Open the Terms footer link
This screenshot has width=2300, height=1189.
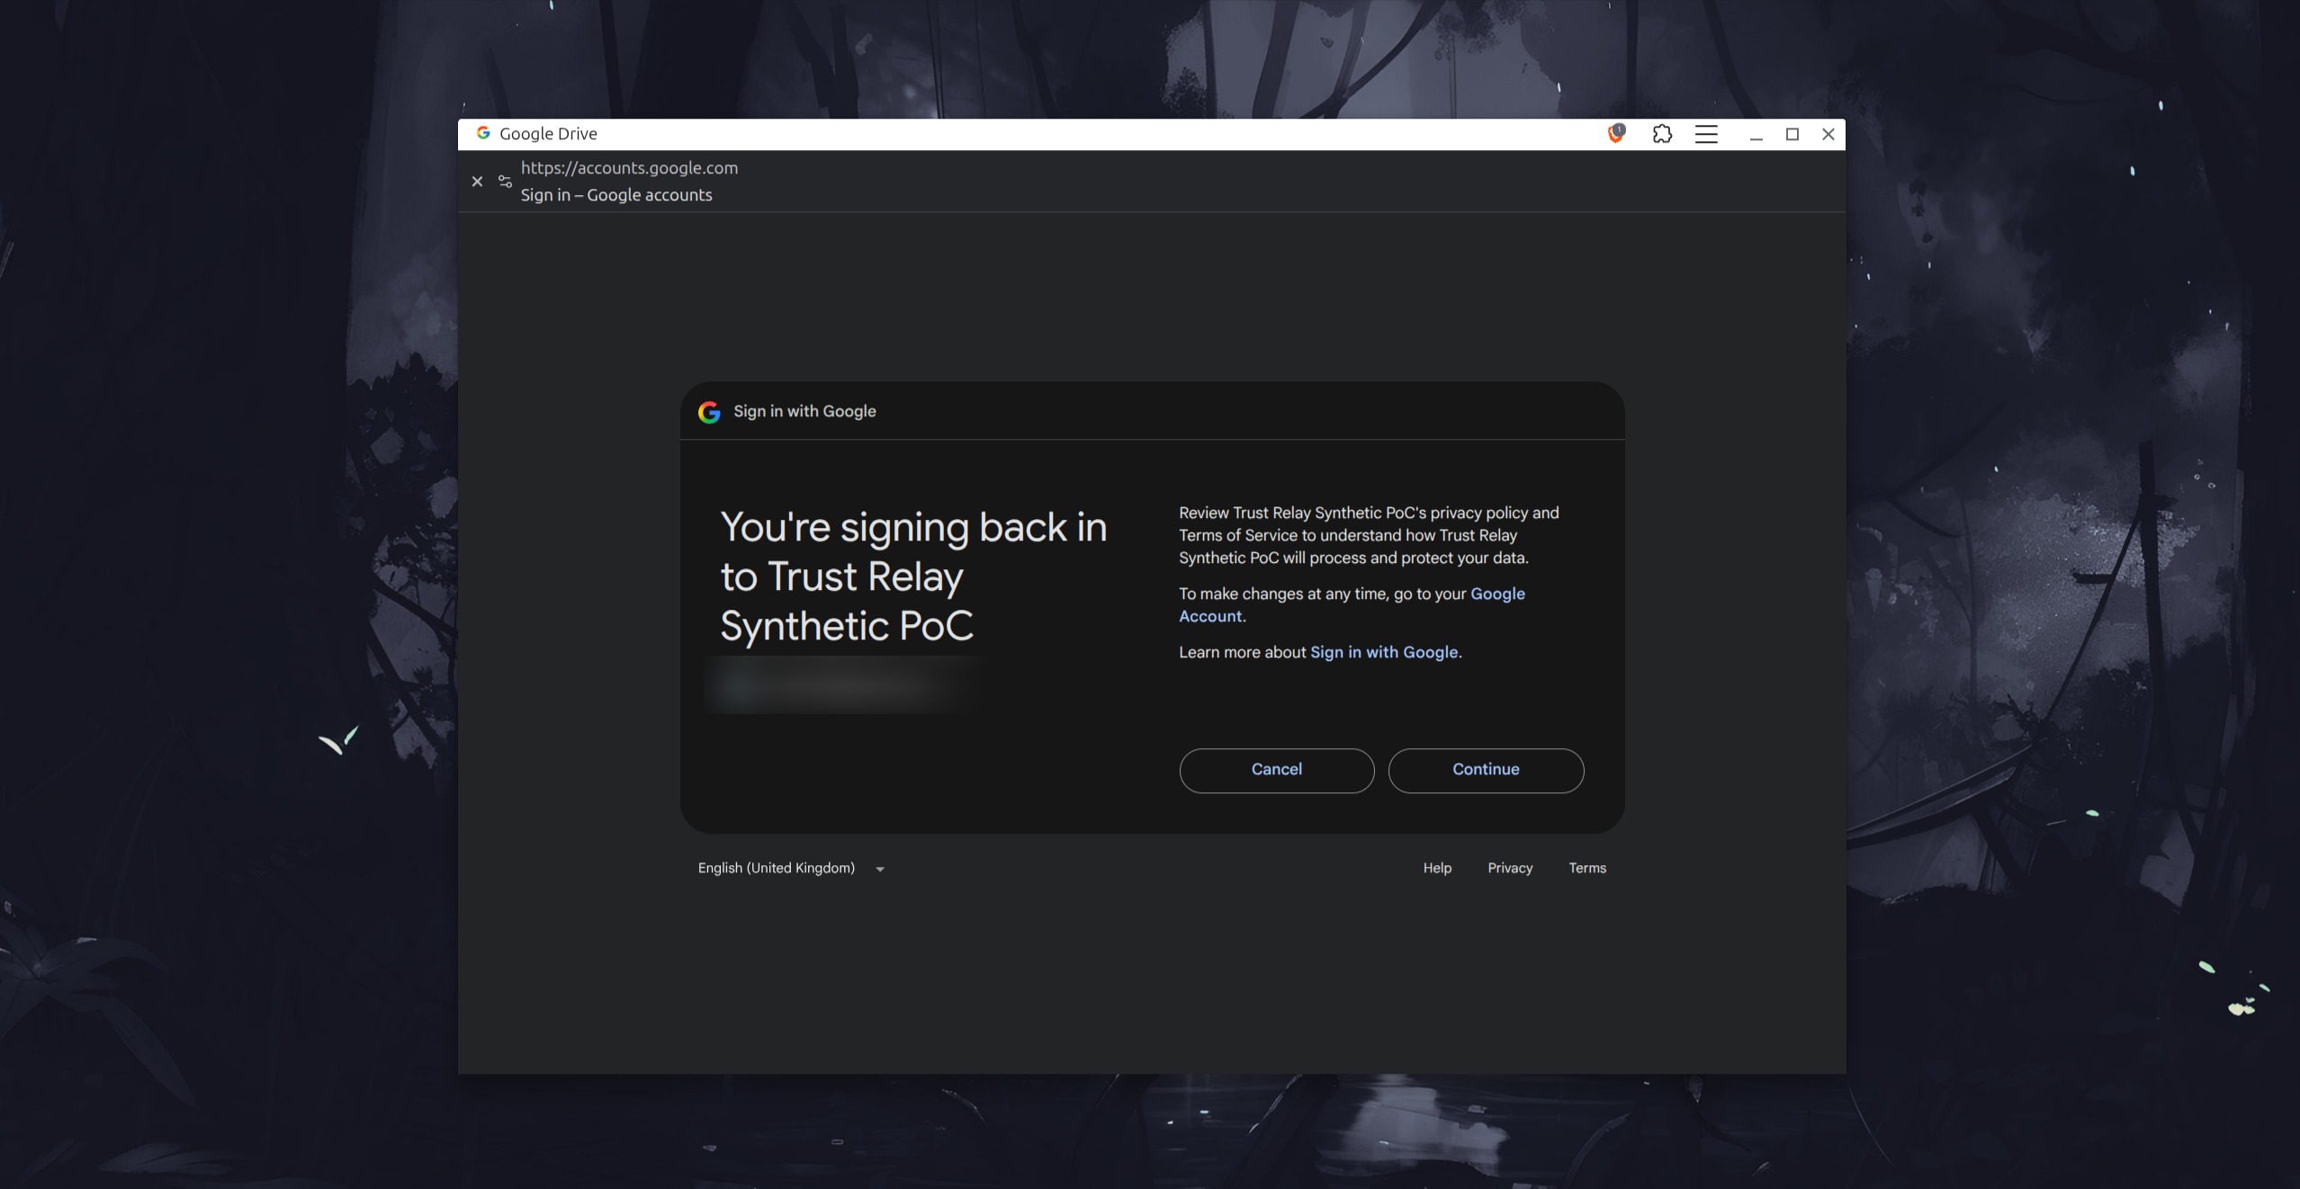pos(1587,868)
